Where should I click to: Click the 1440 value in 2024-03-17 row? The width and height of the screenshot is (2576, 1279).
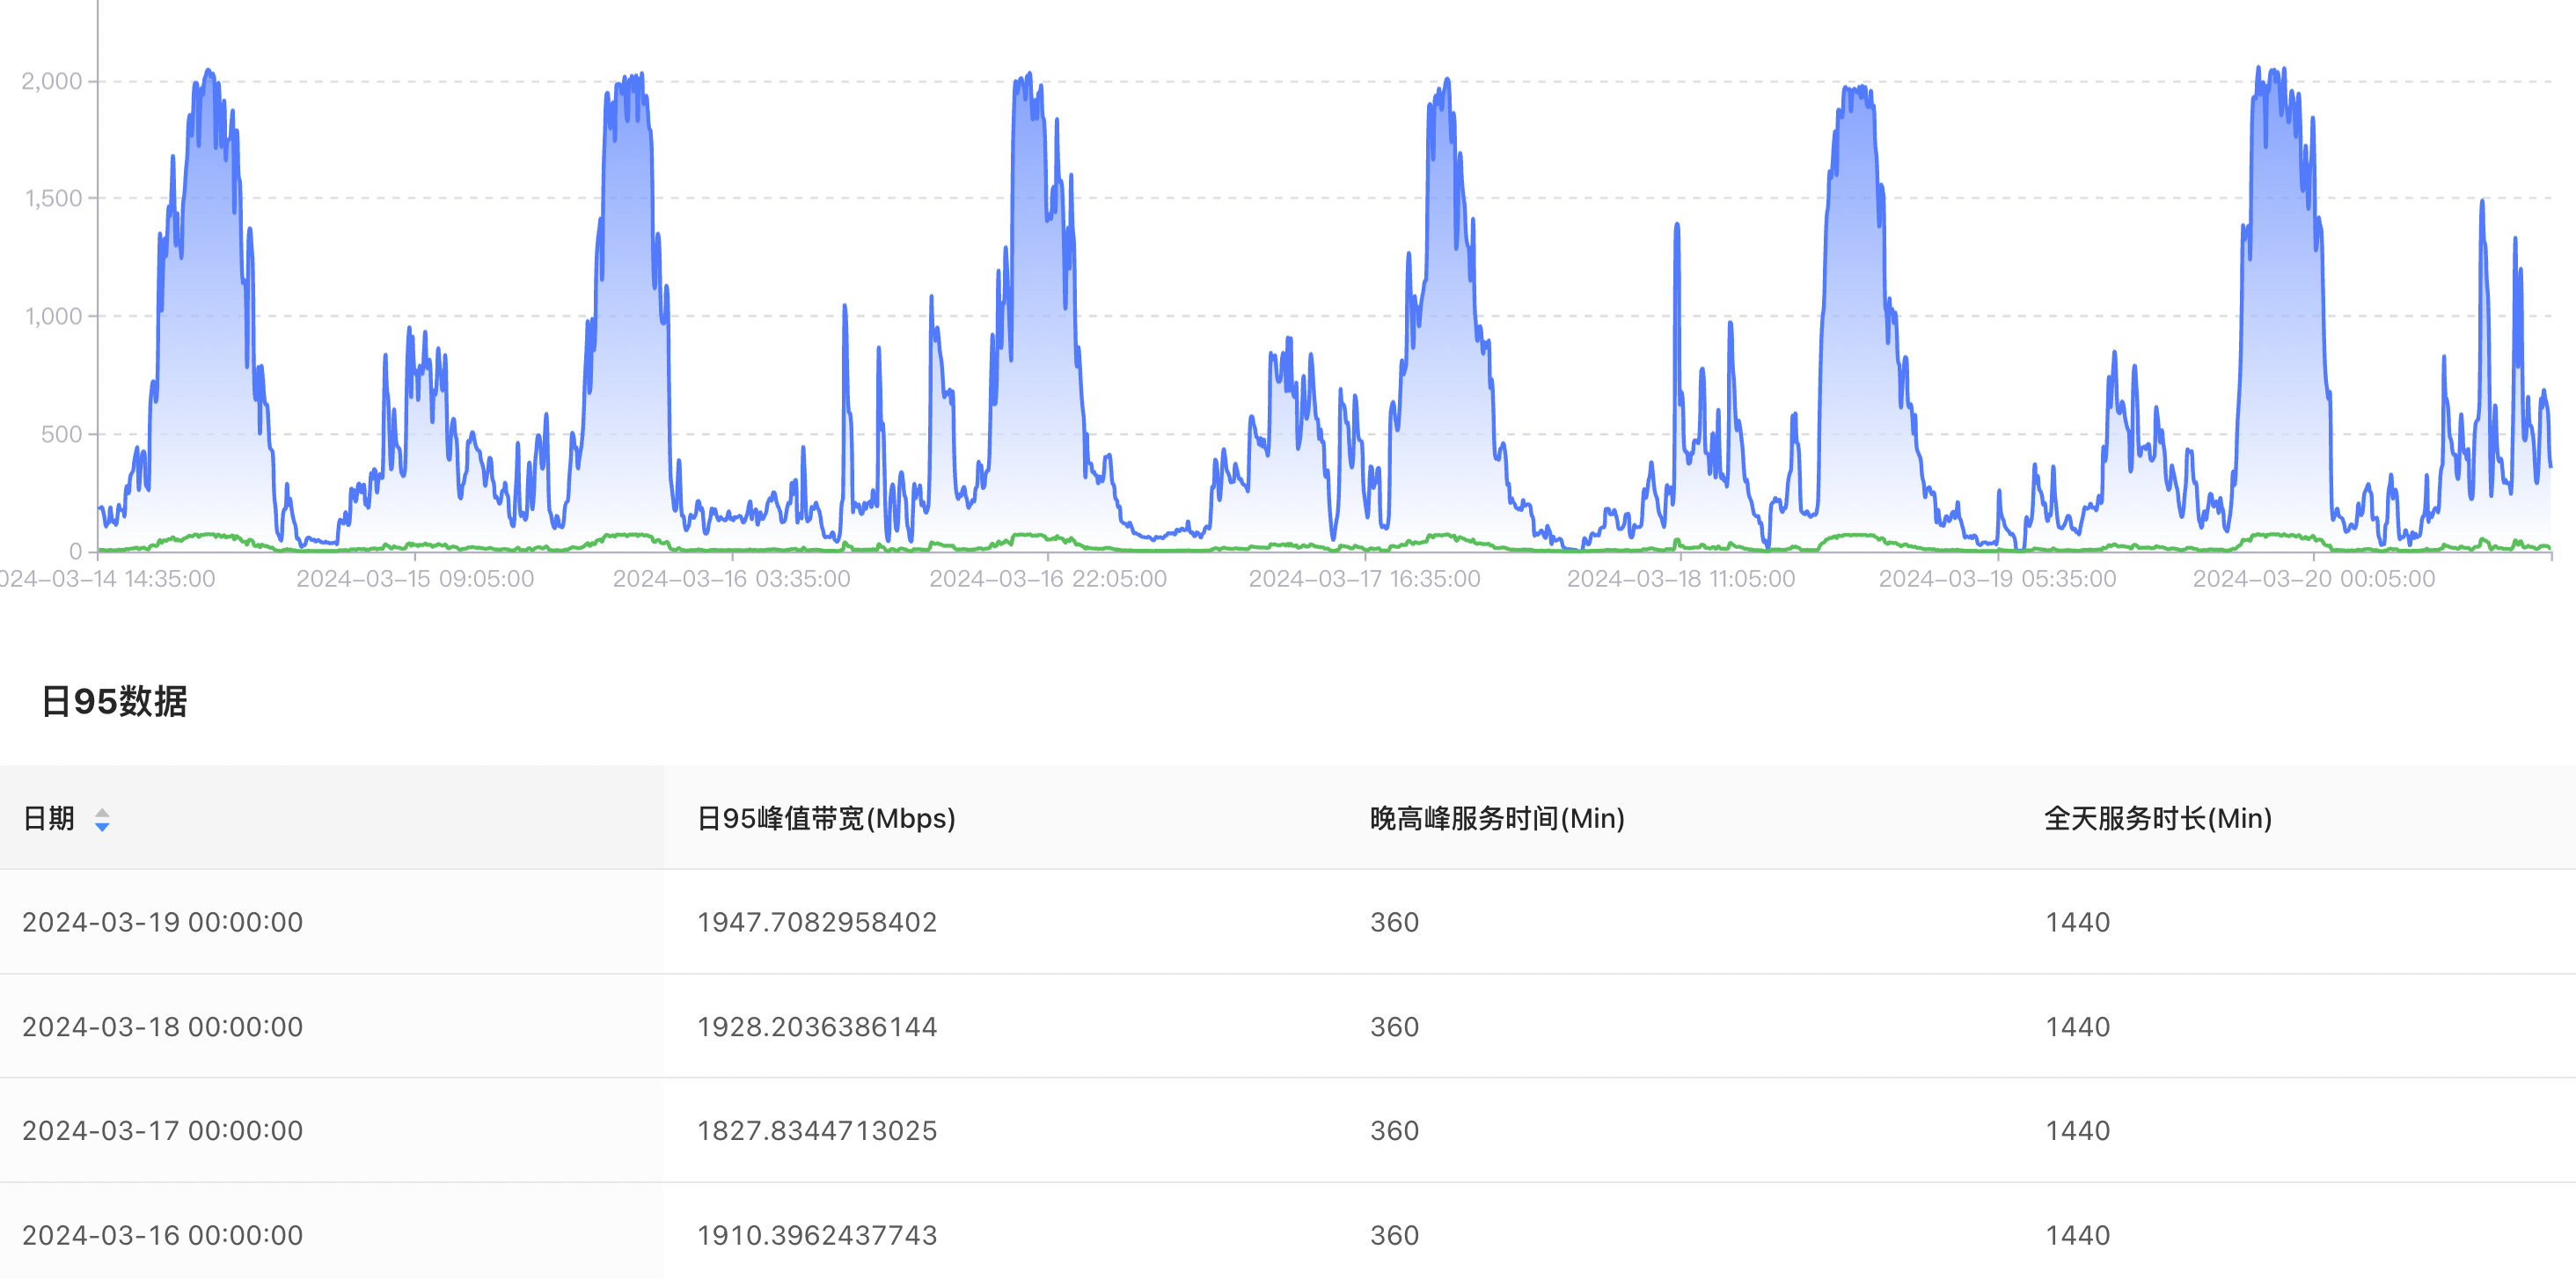2078,1131
